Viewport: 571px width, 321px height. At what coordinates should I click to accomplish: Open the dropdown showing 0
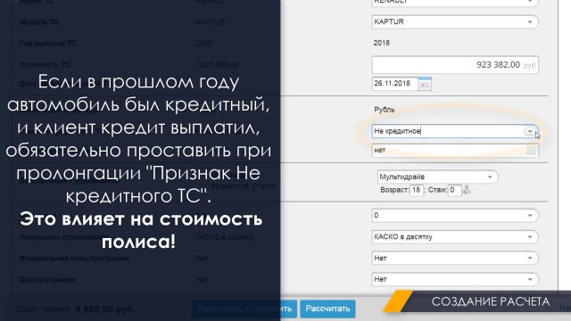pos(455,216)
